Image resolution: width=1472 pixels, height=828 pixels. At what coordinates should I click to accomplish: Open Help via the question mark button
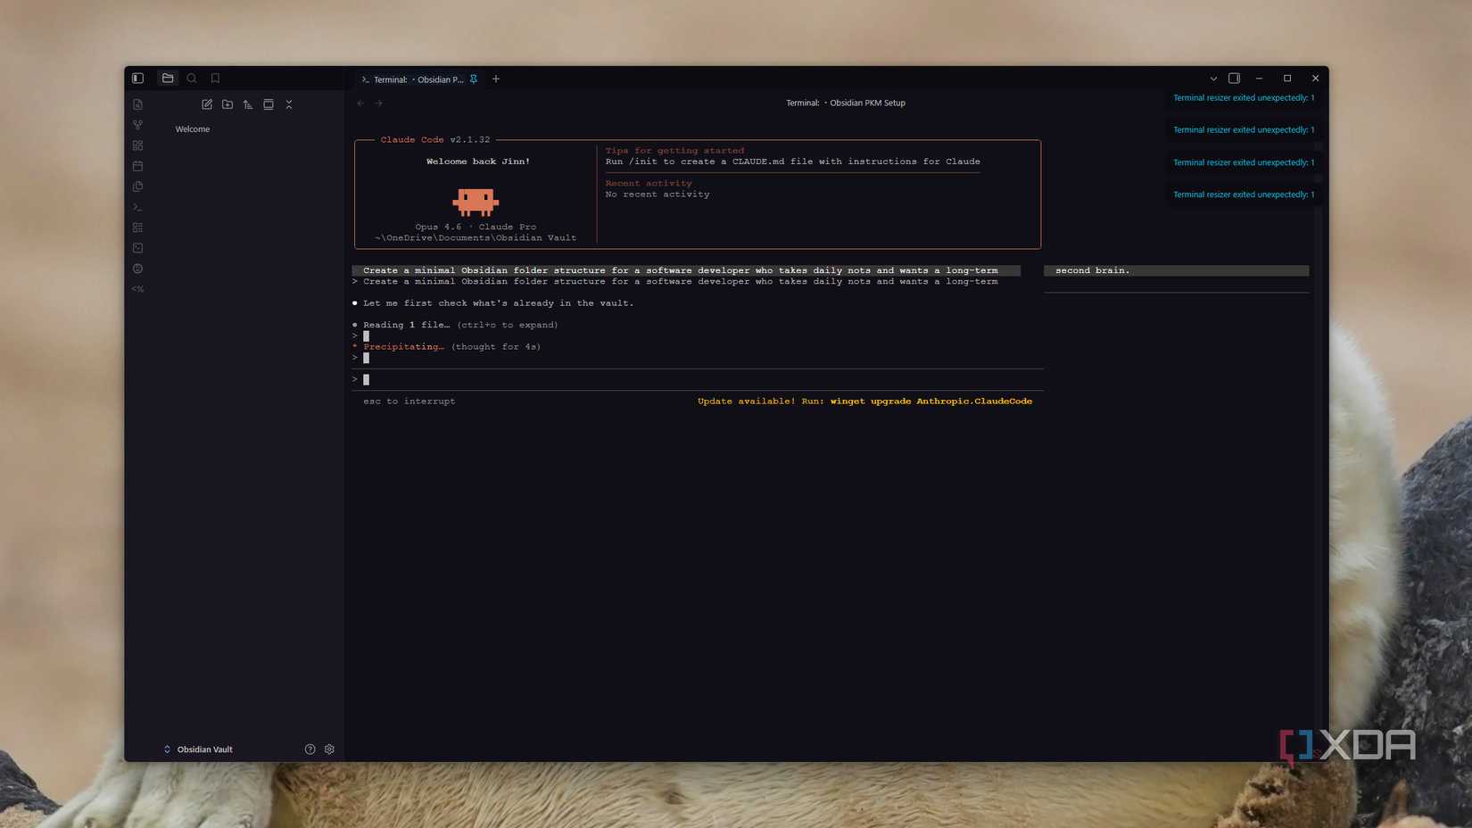[310, 749]
